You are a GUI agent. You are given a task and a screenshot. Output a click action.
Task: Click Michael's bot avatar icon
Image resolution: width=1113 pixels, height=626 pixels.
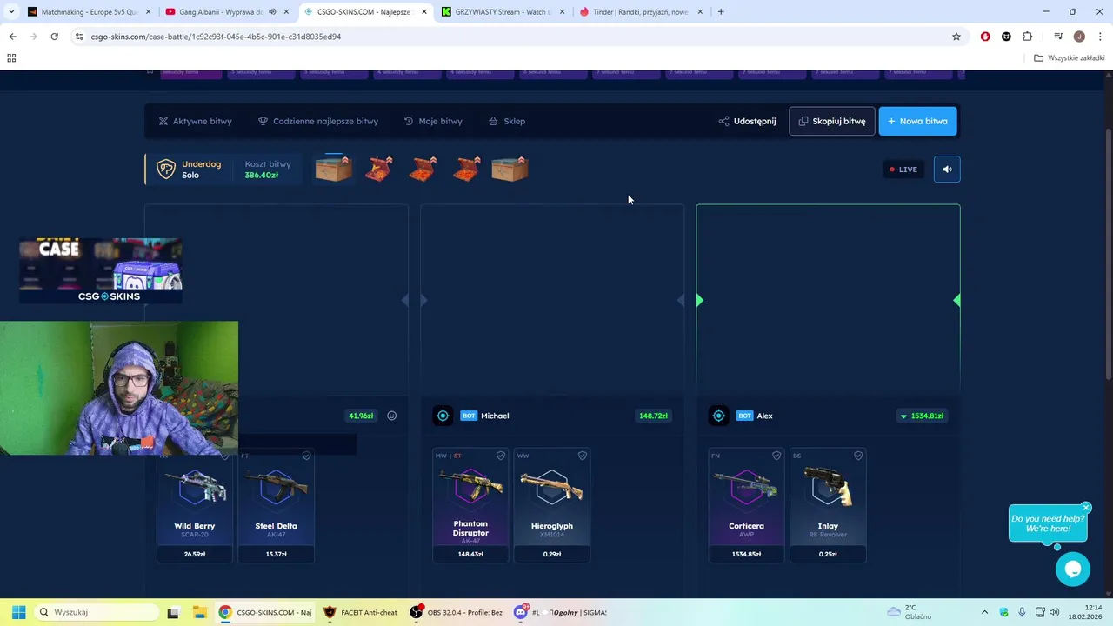tap(443, 416)
